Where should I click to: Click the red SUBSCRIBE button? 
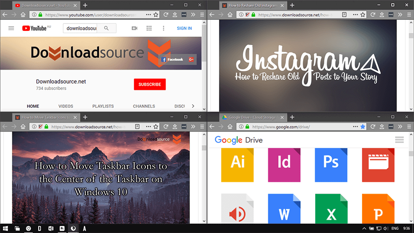pyautogui.click(x=149, y=84)
